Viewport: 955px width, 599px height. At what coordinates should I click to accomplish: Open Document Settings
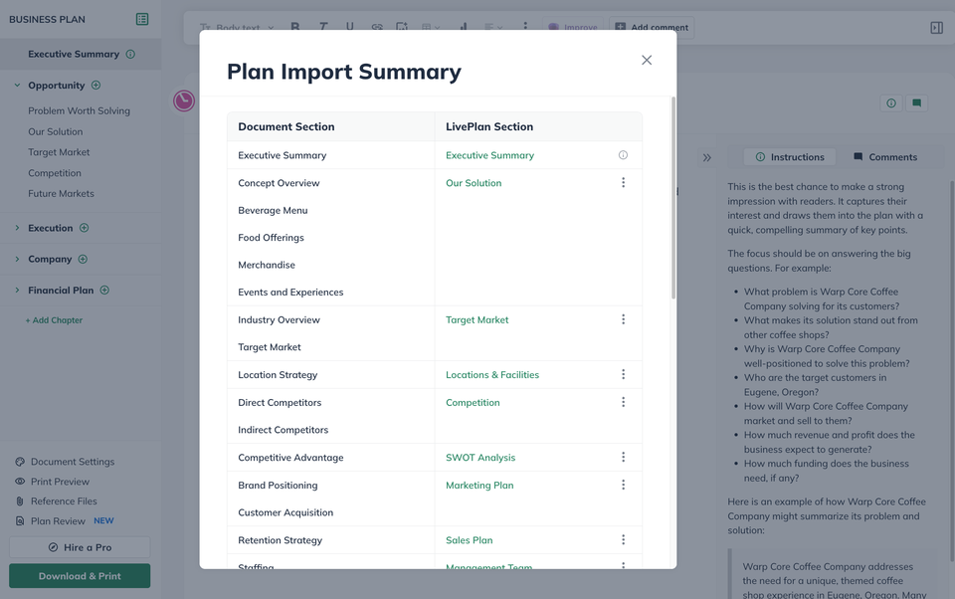click(65, 462)
